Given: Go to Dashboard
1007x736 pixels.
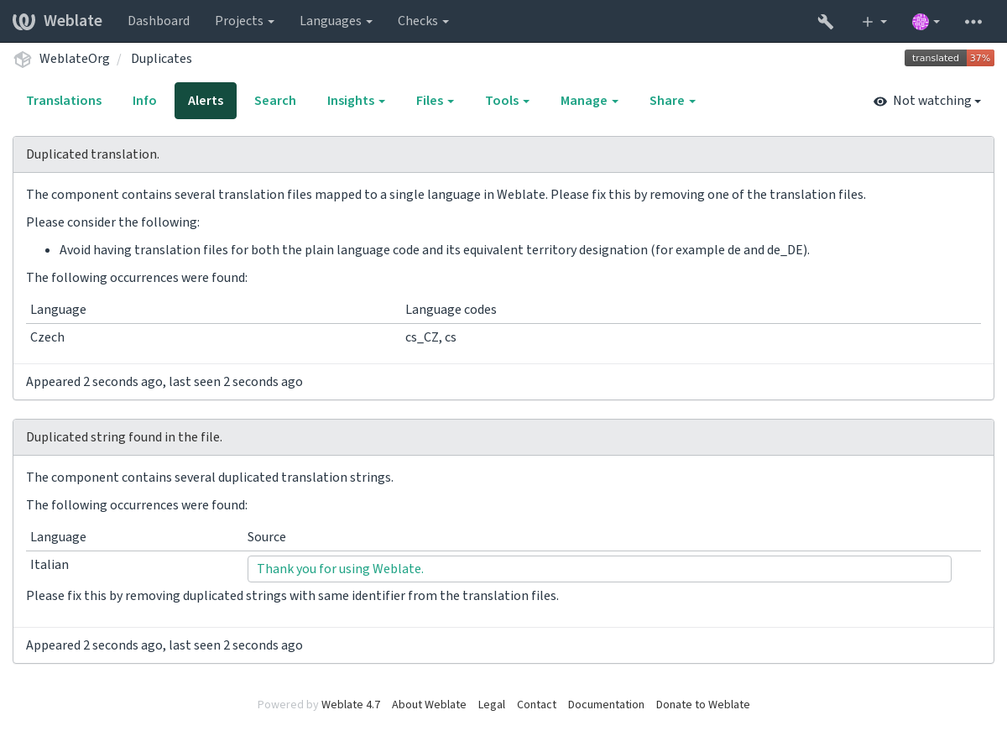Looking at the screenshot, I should [x=159, y=21].
